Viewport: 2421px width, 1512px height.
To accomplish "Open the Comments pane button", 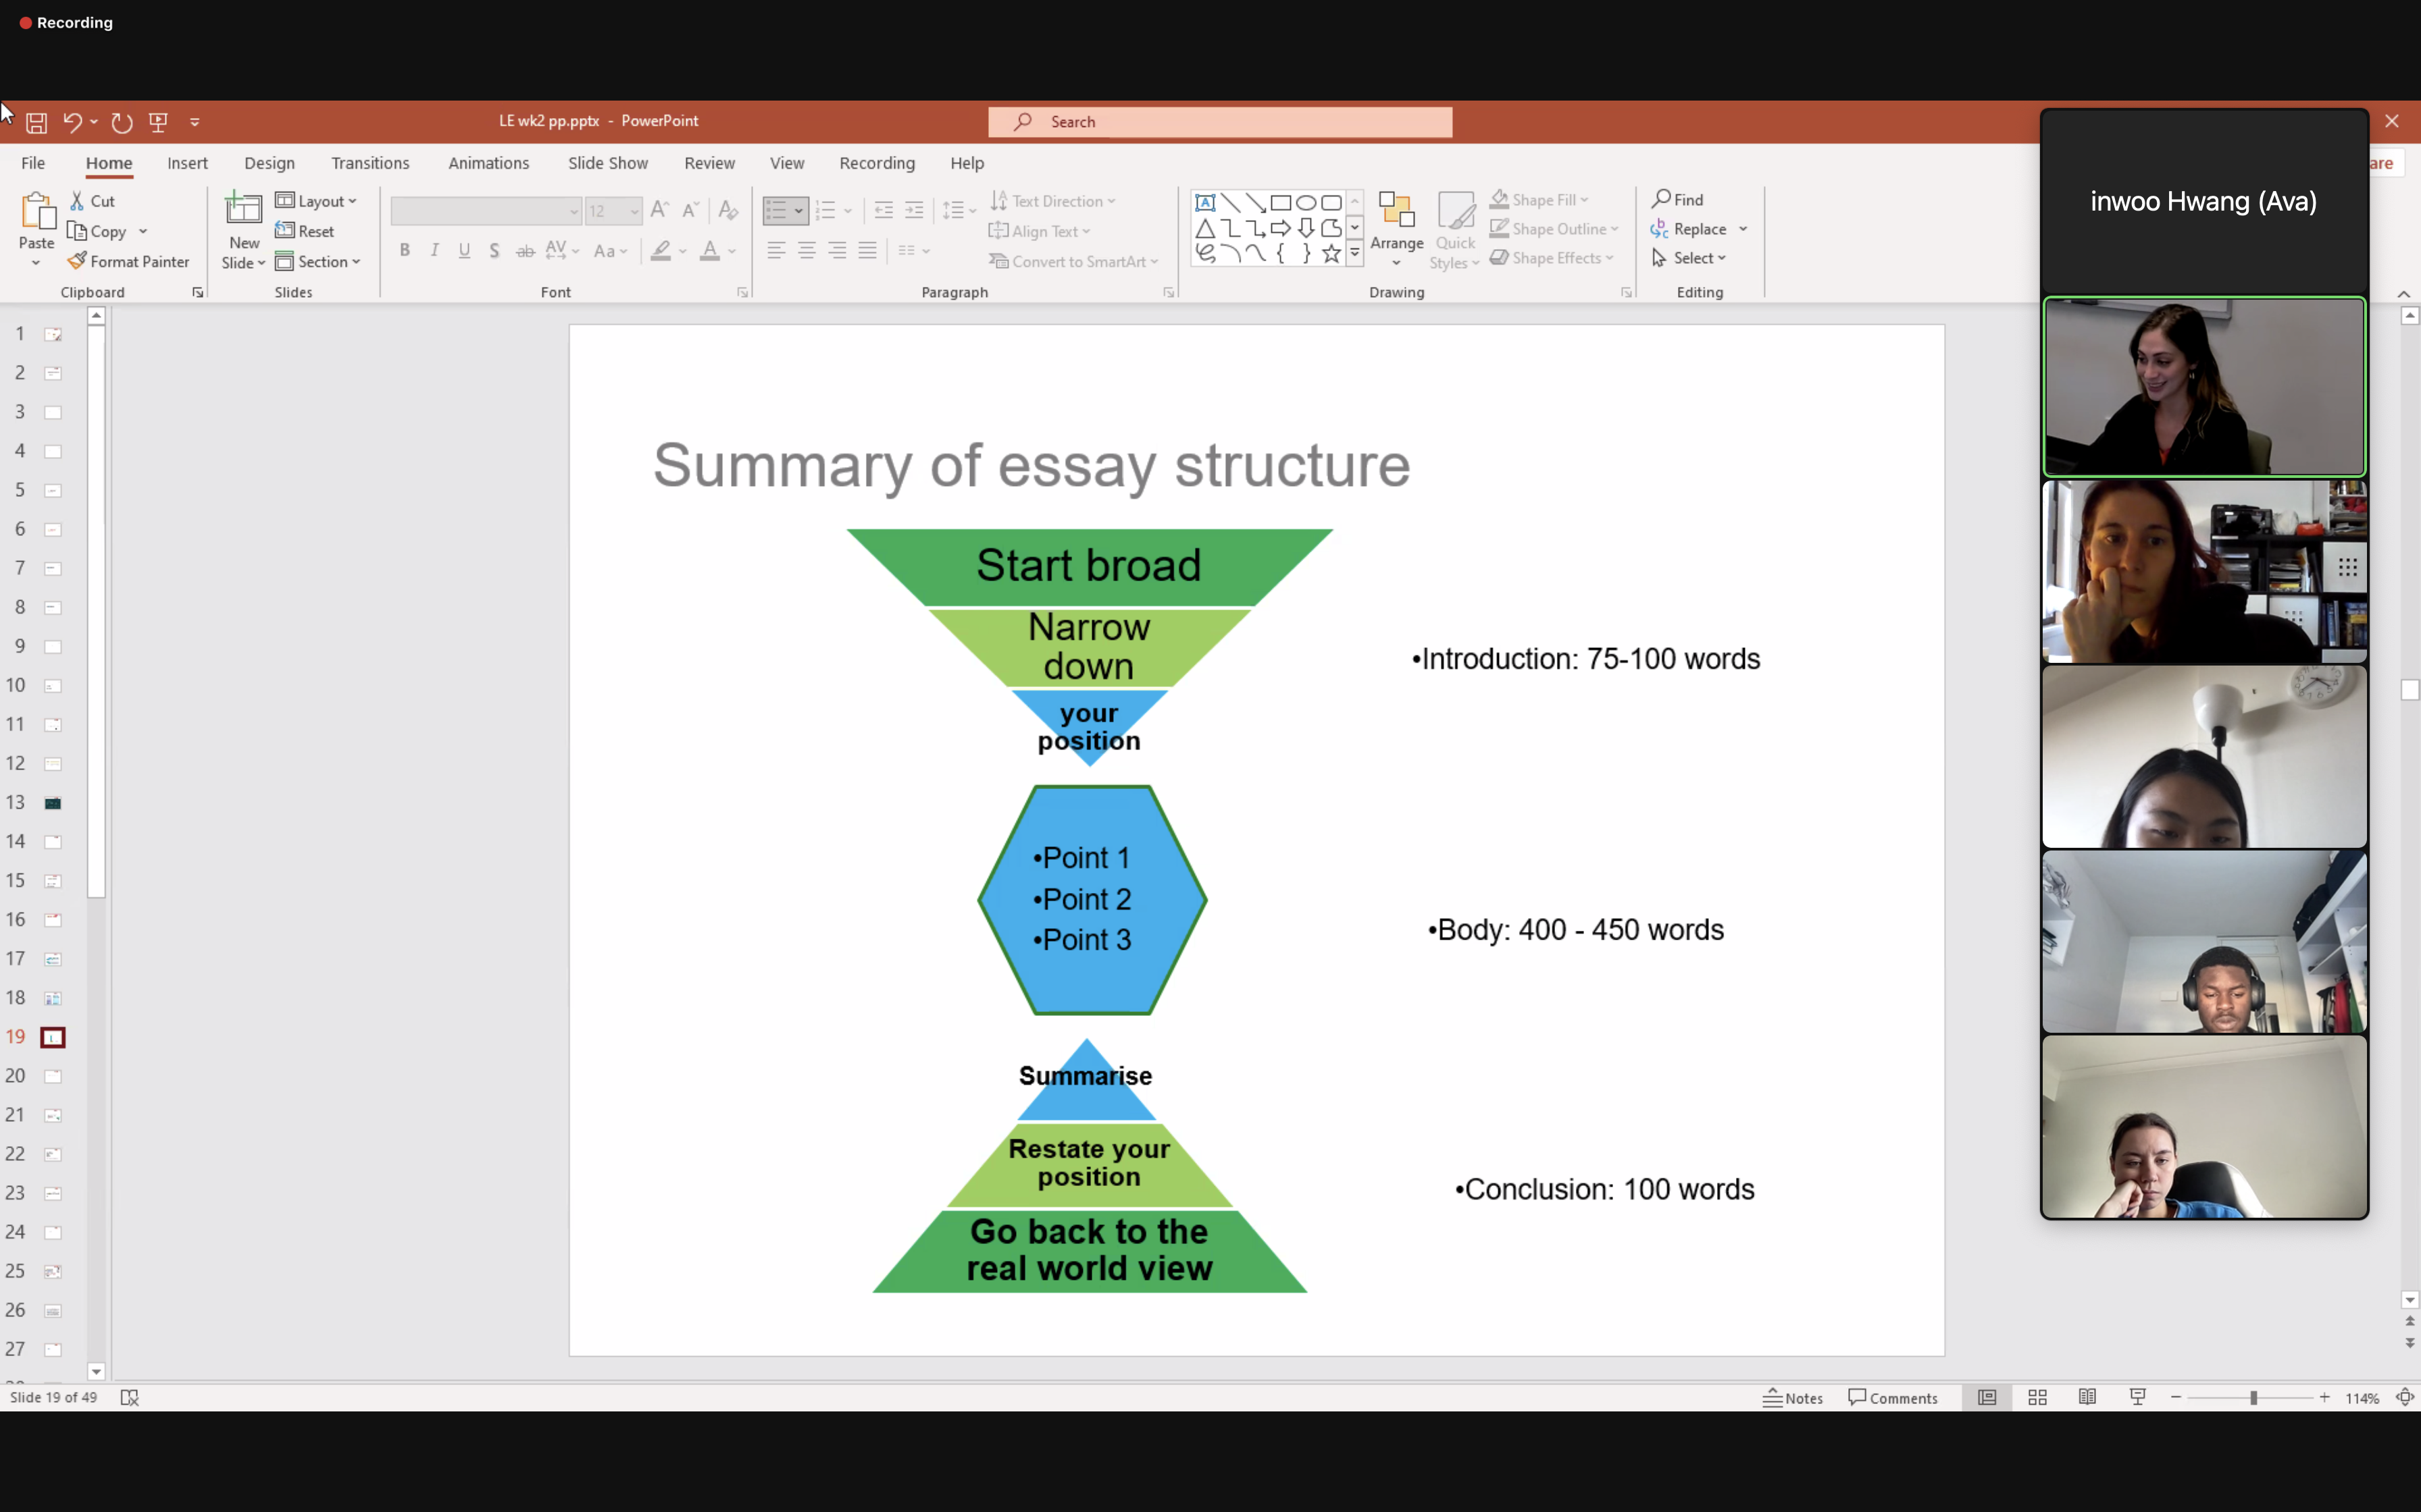I will click(1893, 1398).
